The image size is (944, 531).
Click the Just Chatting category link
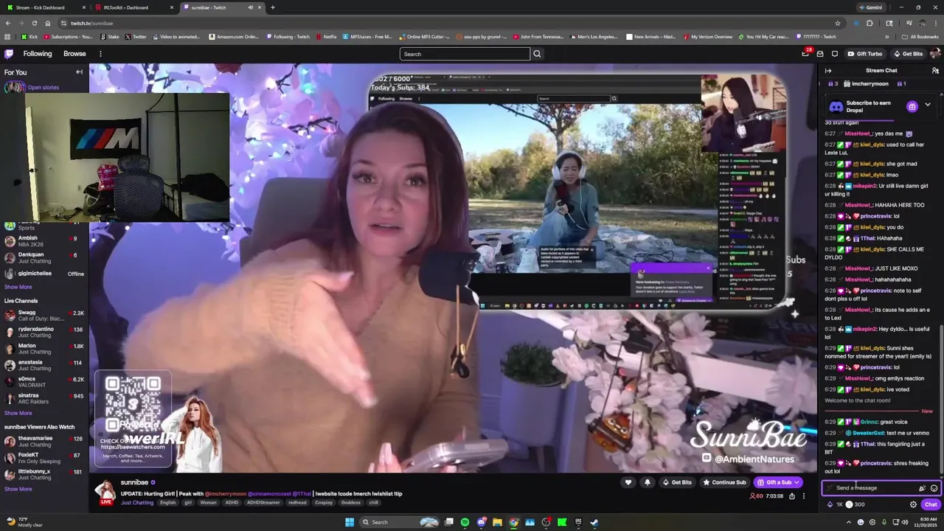coord(137,503)
